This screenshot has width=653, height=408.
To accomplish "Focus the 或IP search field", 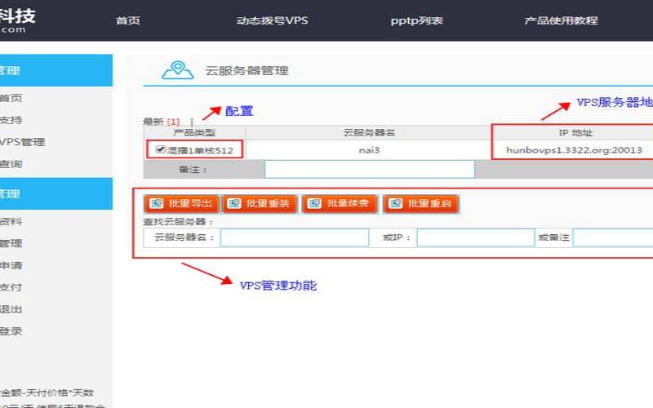I will tap(476, 237).
